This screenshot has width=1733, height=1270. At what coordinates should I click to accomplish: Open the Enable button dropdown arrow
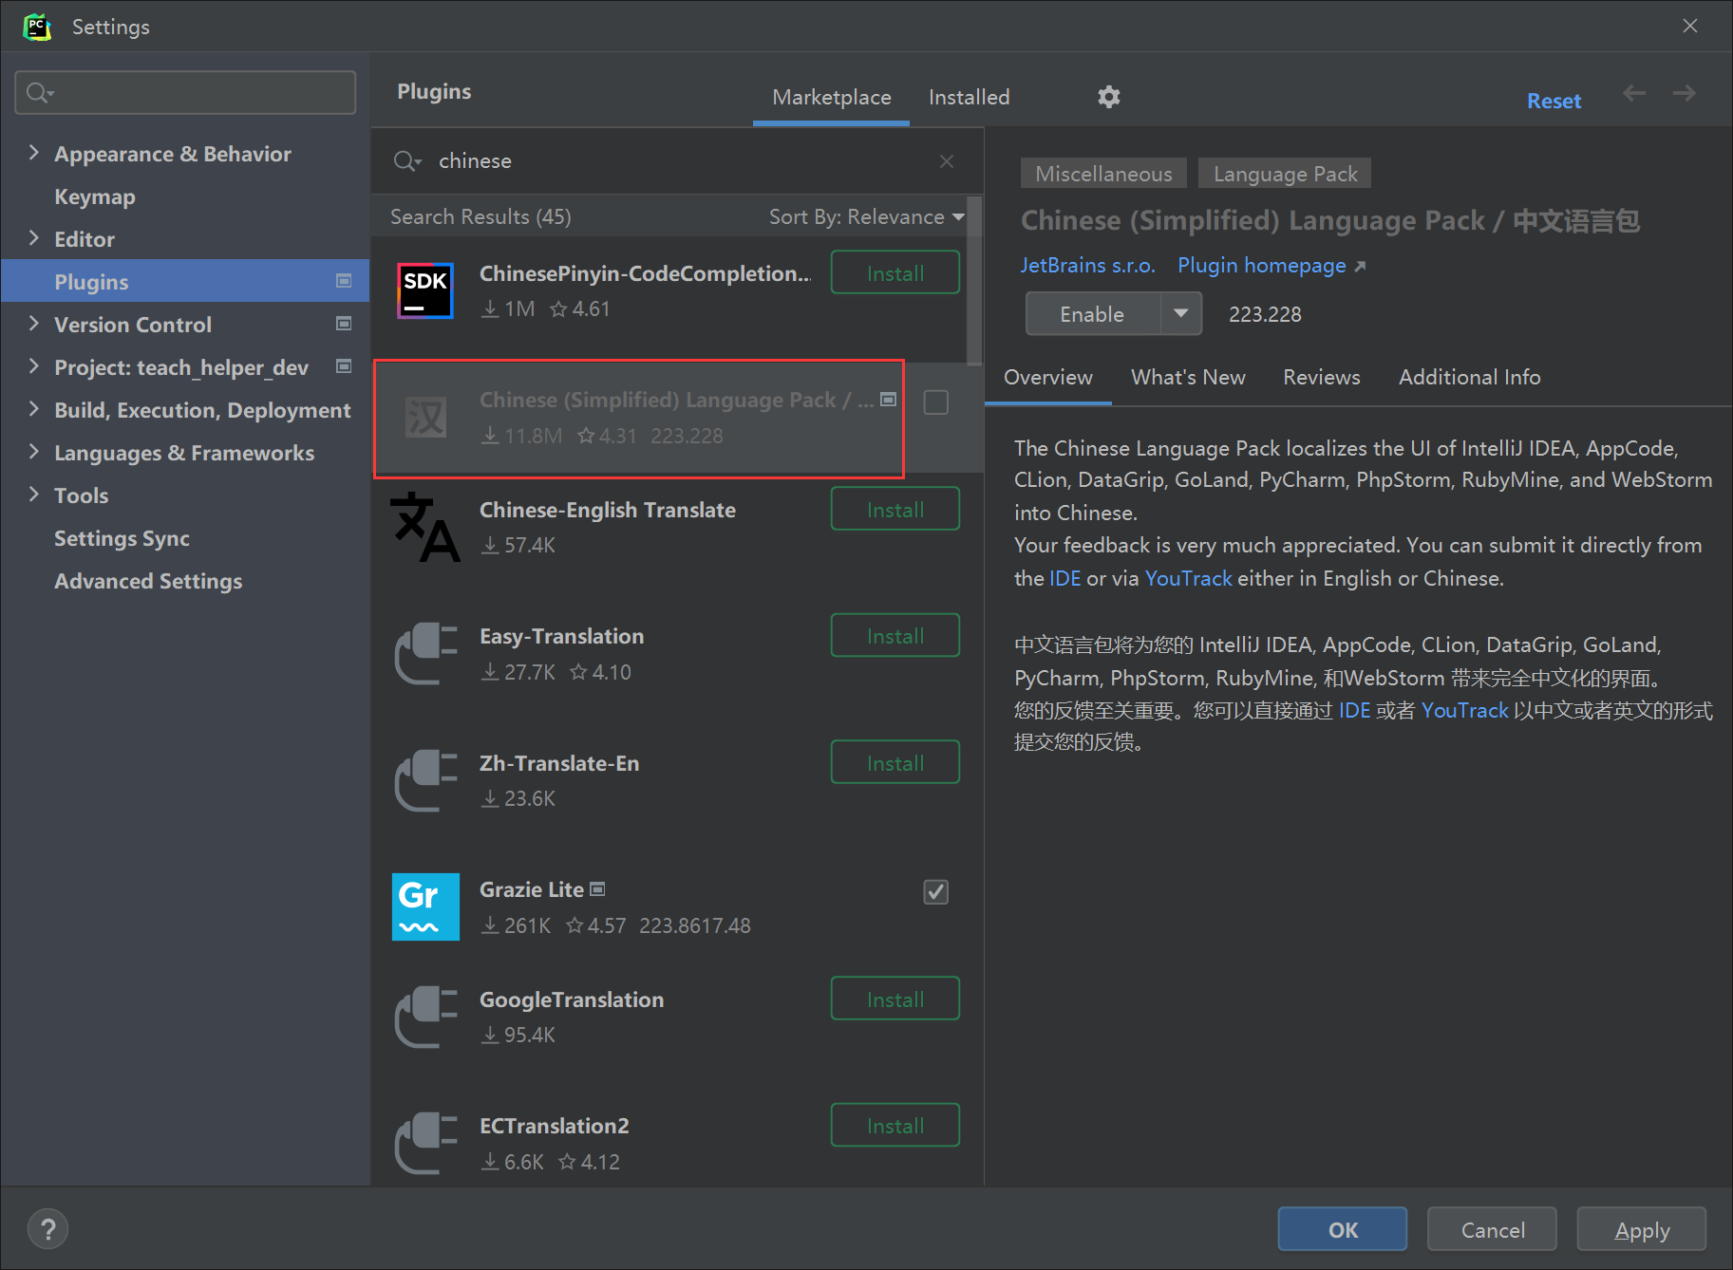coord(1180,313)
